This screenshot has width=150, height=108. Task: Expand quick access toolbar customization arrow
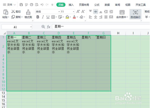52,5
